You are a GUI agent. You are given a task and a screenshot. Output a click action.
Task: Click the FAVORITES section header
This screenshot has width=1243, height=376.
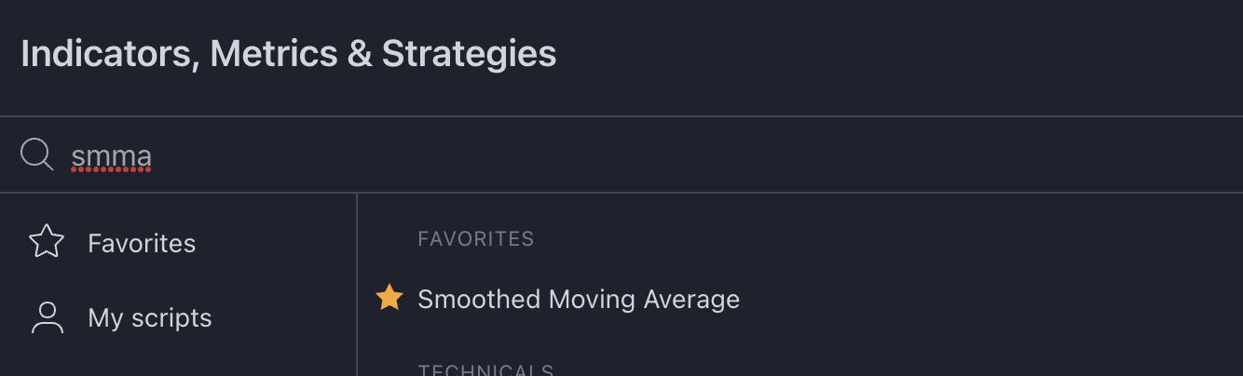475,239
